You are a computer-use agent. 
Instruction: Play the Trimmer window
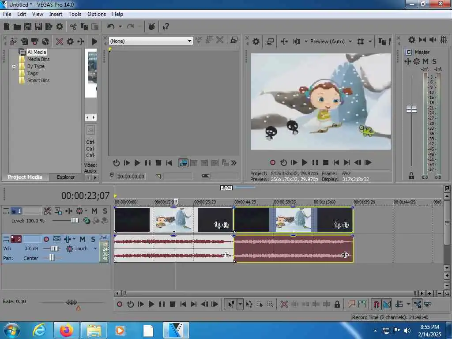tap(137, 163)
